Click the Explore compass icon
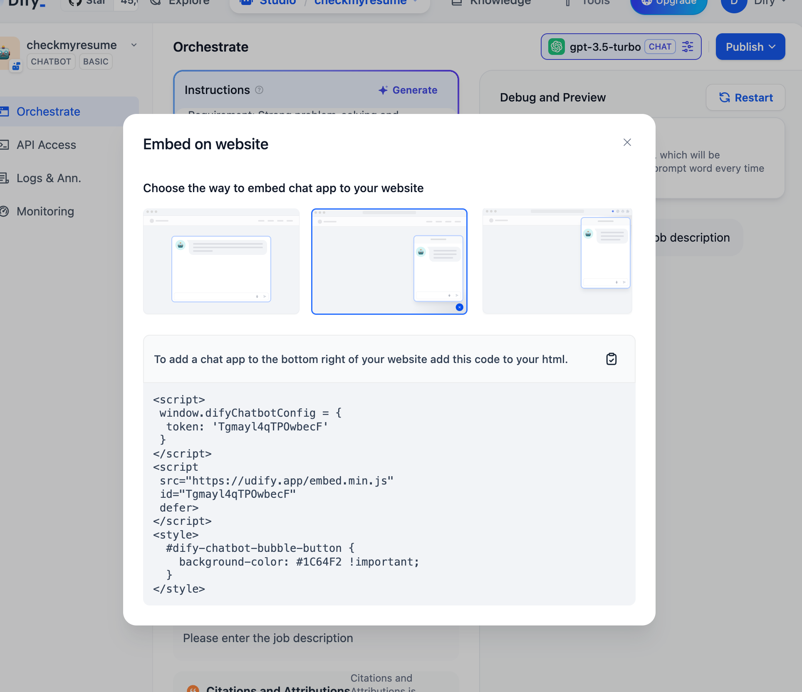The height and width of the screenshot is (692, 802). tap(156, 2)
